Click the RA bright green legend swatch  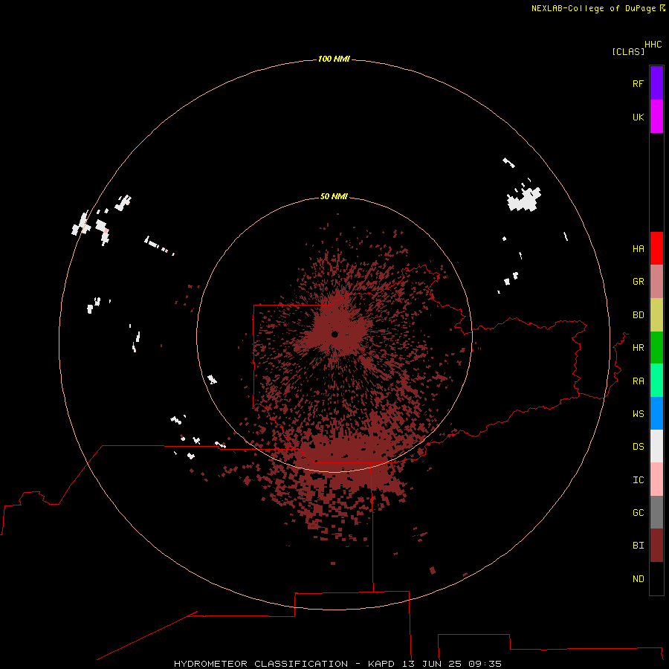coord(656,381)
